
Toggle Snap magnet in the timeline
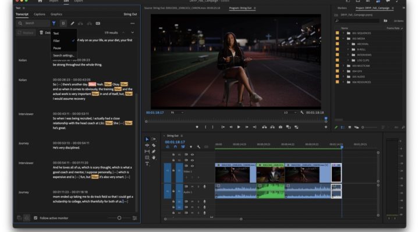175,147
